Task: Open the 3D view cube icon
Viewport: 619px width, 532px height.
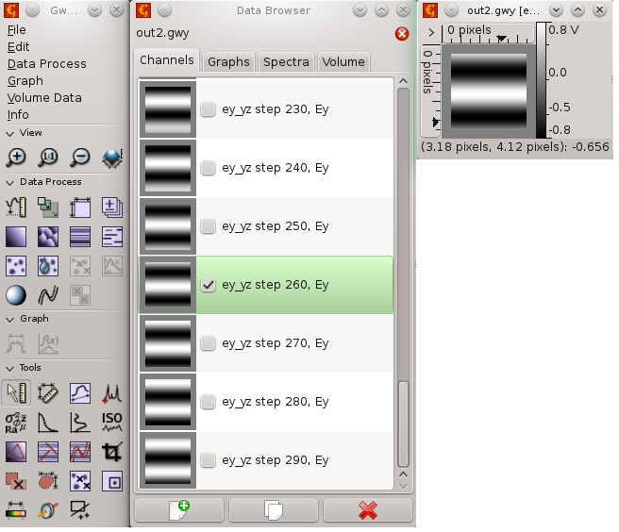Action: coord(112,158)
